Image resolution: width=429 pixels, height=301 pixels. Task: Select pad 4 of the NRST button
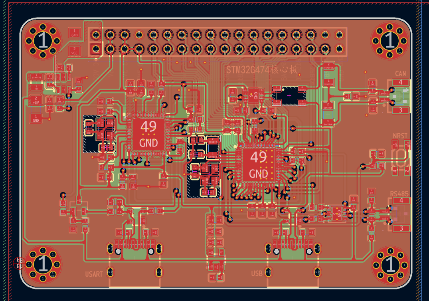[x=395, y=171]
